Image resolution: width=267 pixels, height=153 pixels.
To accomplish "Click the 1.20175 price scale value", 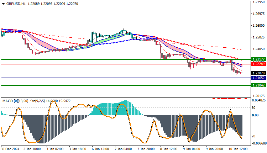I will 259,96.
